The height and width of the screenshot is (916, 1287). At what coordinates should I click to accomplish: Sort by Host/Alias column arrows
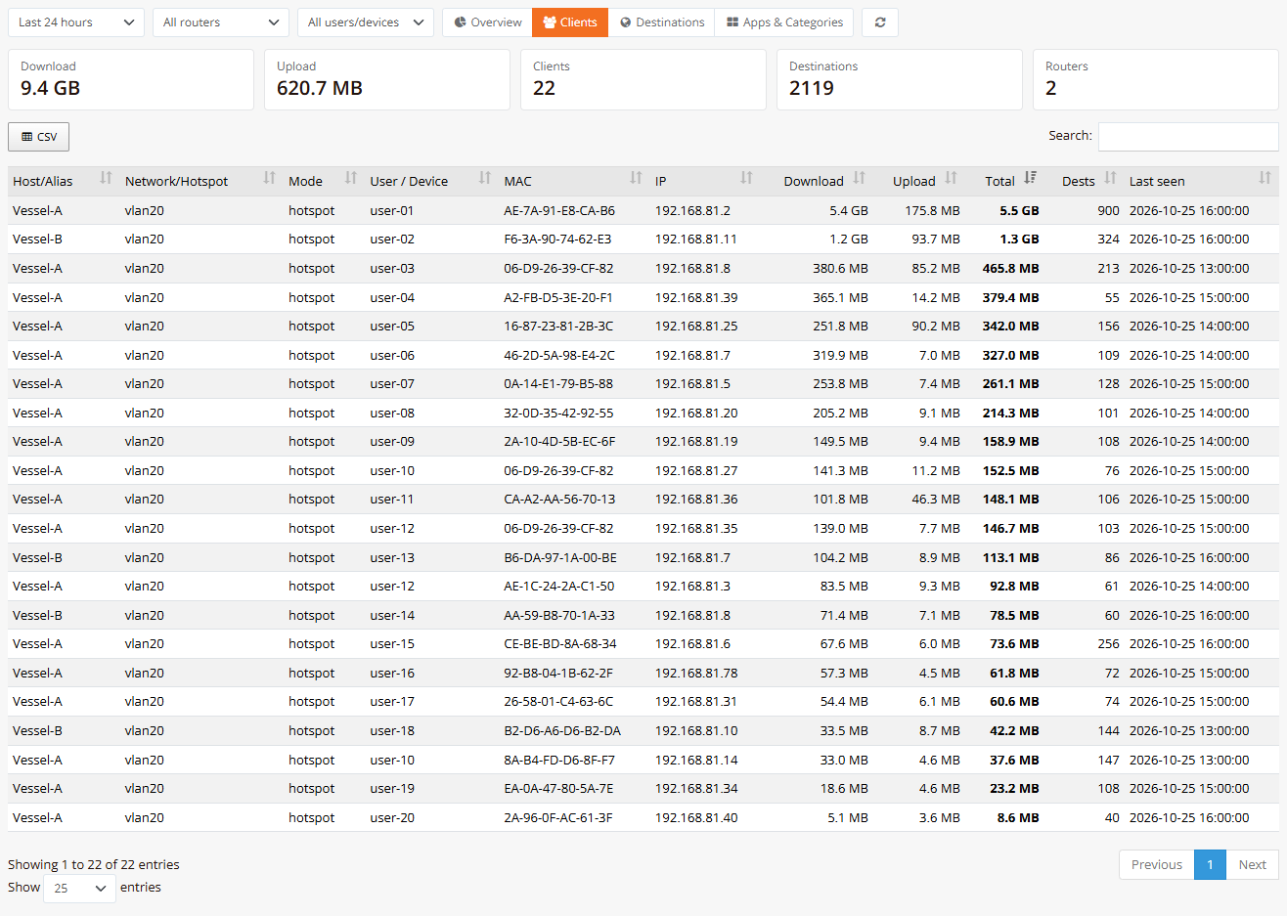[x=106, y=178]
